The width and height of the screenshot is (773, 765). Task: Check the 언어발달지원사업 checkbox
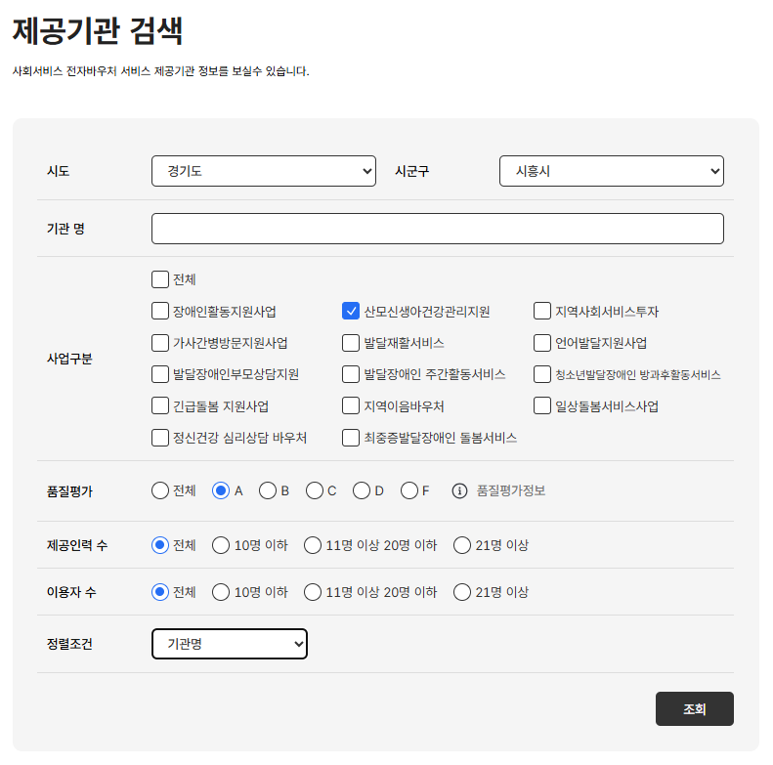point(542,343)
